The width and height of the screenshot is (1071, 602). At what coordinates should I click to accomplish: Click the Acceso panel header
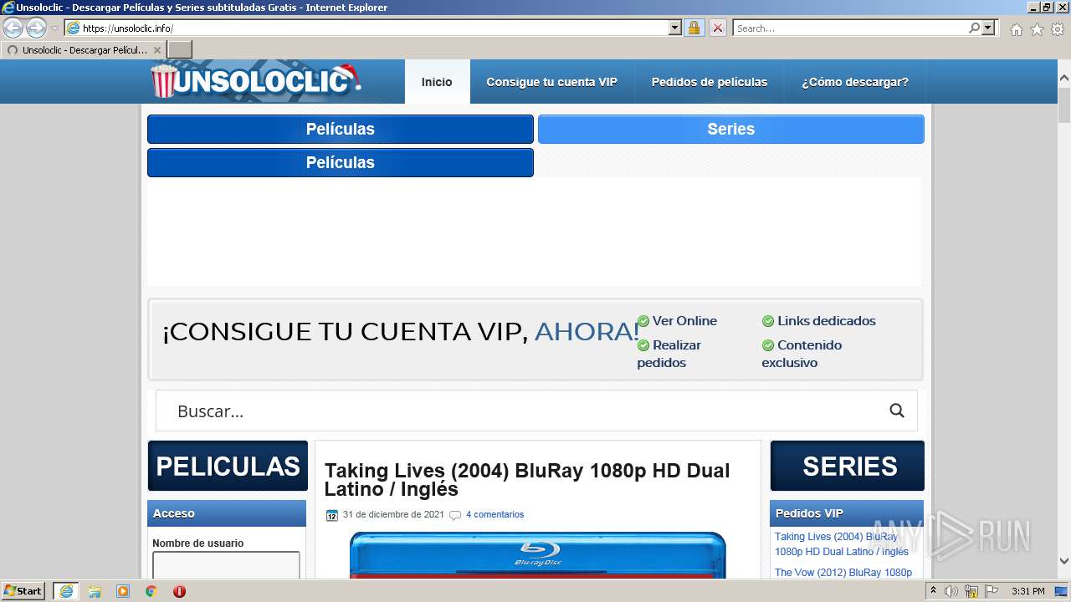coord(227,513)
